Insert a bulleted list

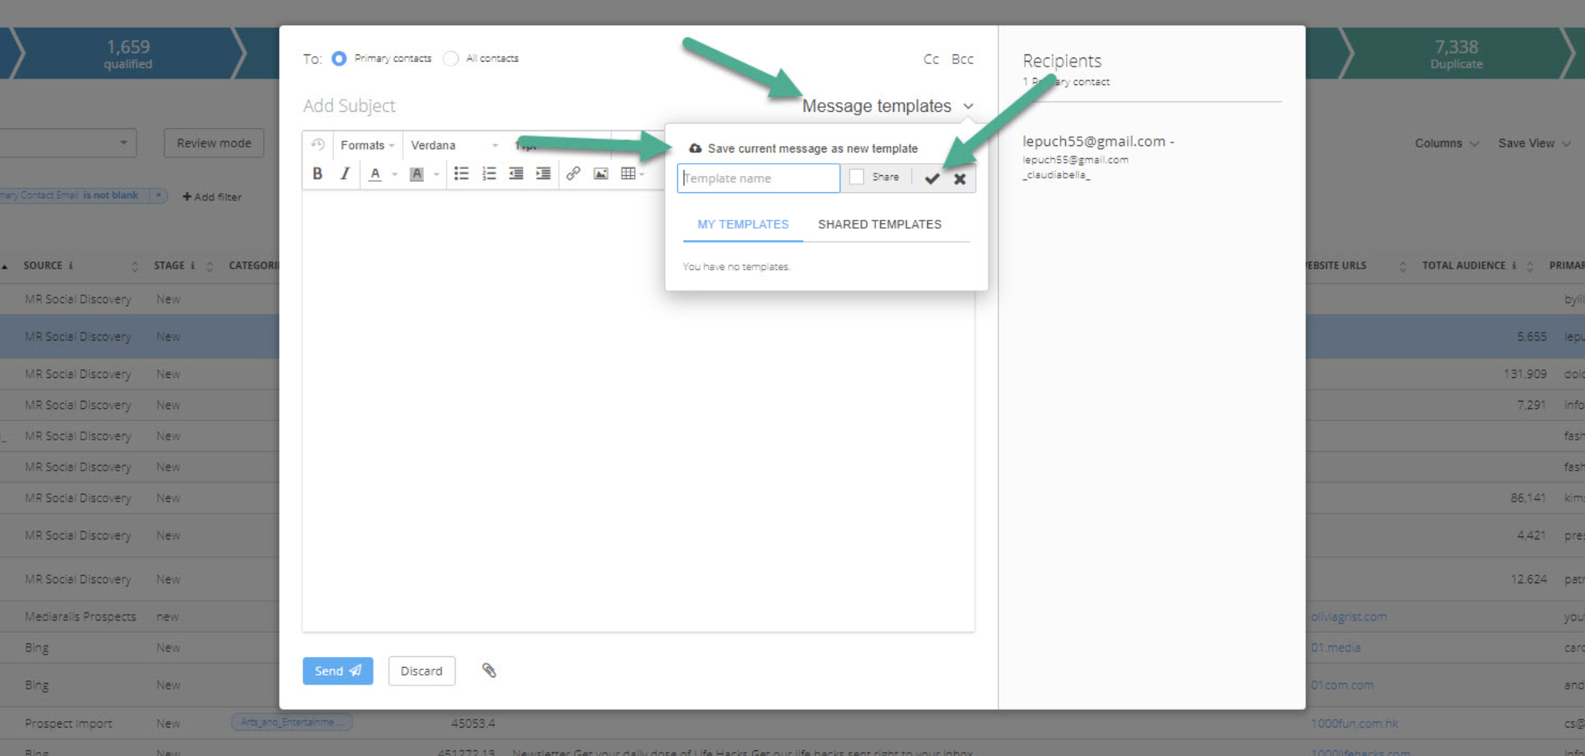point(461,174)
